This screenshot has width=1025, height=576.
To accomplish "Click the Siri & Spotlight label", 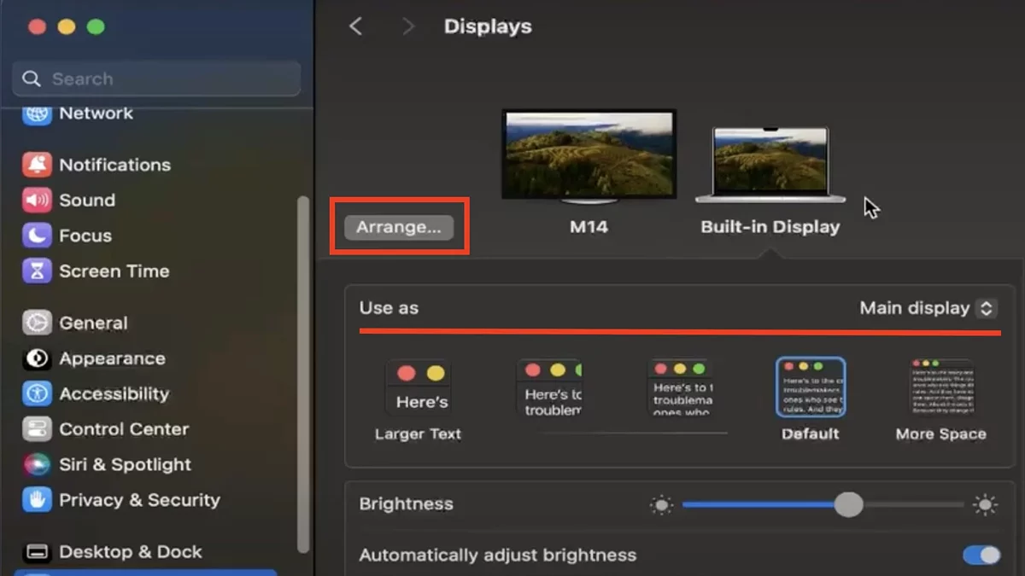I will coord(125,465).
